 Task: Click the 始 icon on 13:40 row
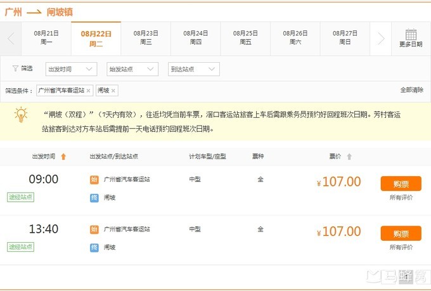click(94, 230)
